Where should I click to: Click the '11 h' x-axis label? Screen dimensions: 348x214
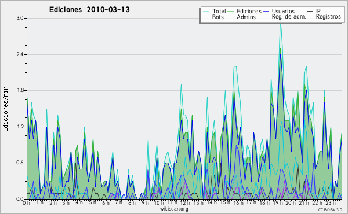pos(172,202)
